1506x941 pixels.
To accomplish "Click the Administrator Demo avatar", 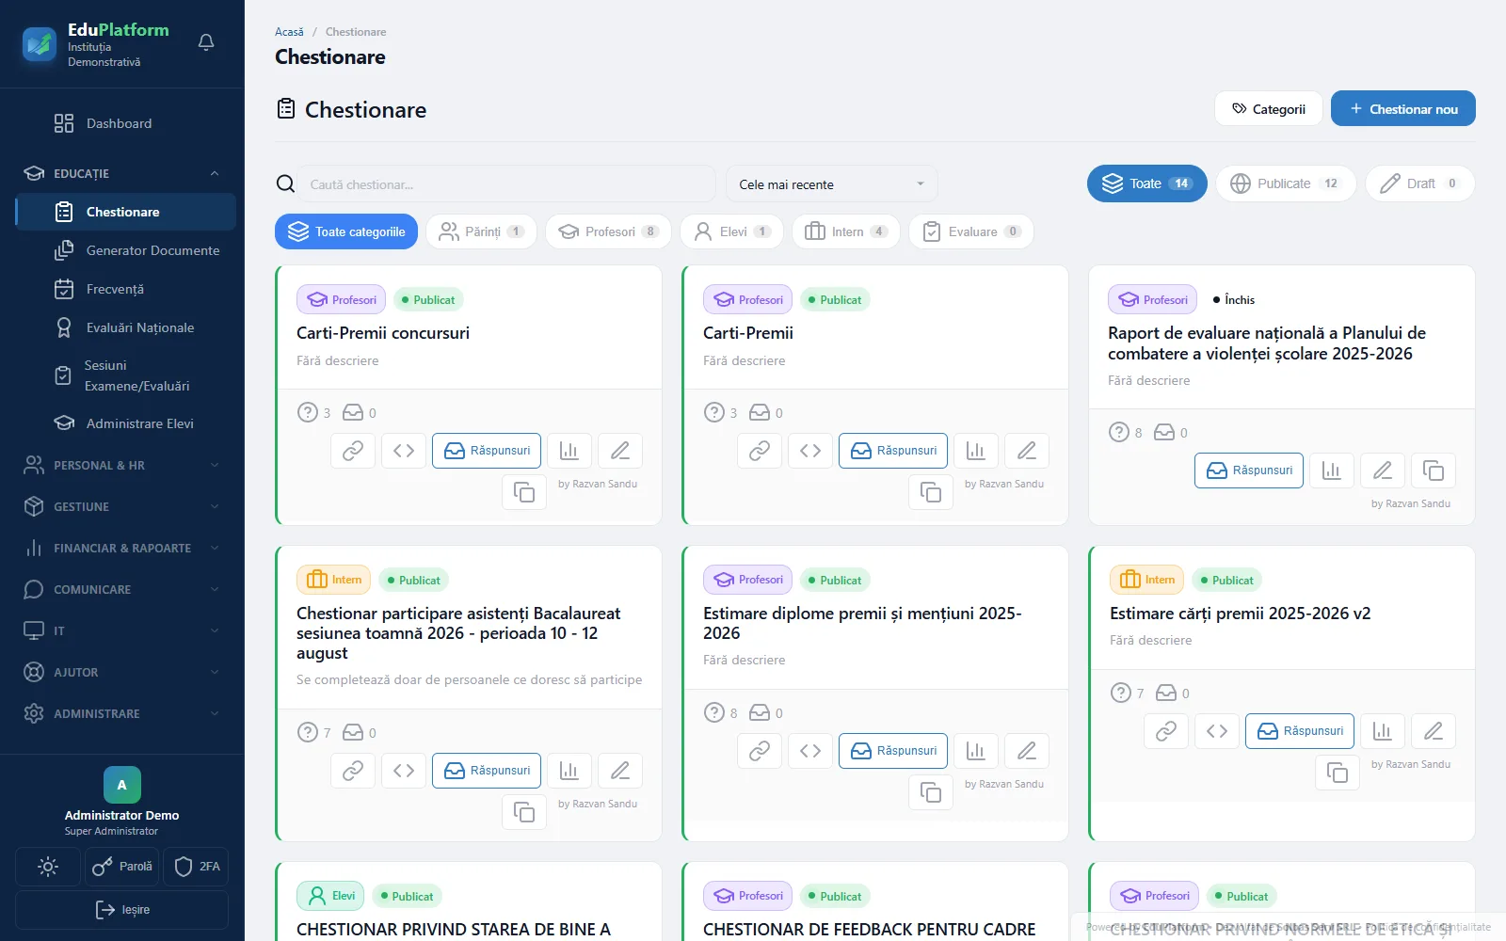I will [122, 785].
